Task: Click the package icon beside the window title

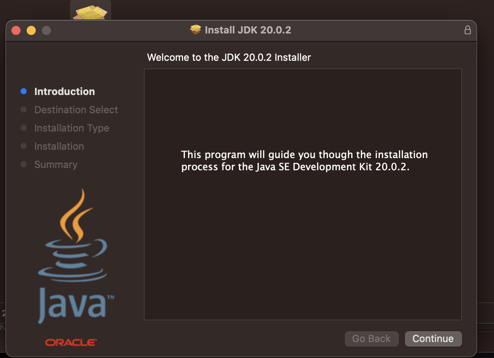Action: point(196,30)
